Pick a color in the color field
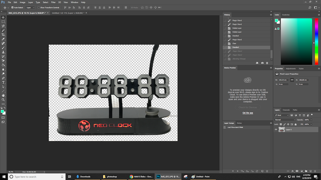Viewport: 321px width, 180px height. point(296,41)
